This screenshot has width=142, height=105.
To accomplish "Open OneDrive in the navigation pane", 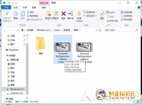I will point(12,50).
